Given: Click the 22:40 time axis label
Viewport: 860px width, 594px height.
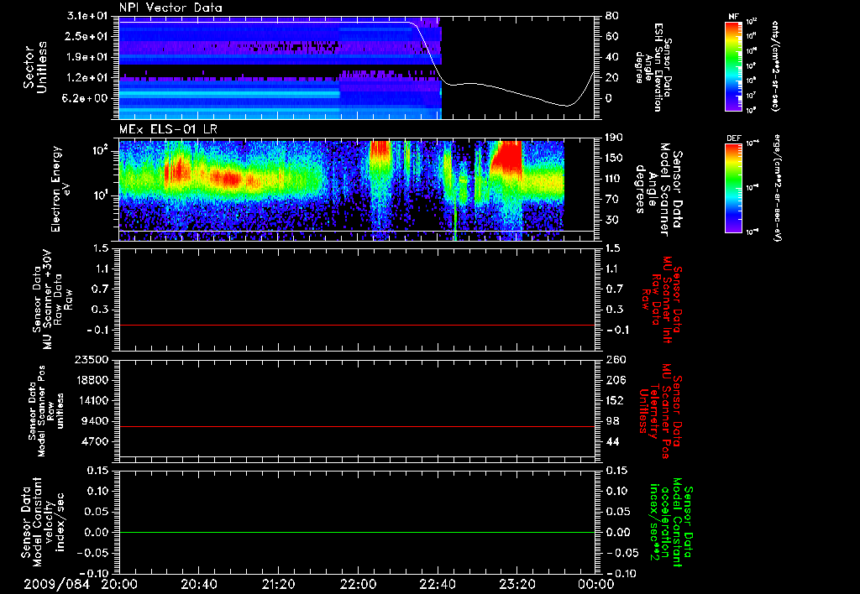Looking at the screenshot, I should [x=437, y=584].
